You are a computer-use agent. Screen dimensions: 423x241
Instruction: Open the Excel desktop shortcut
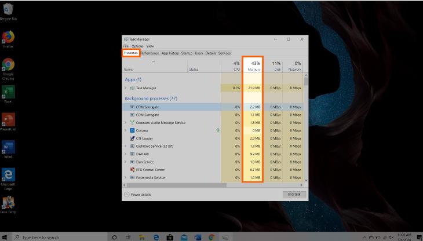(8, 93)
